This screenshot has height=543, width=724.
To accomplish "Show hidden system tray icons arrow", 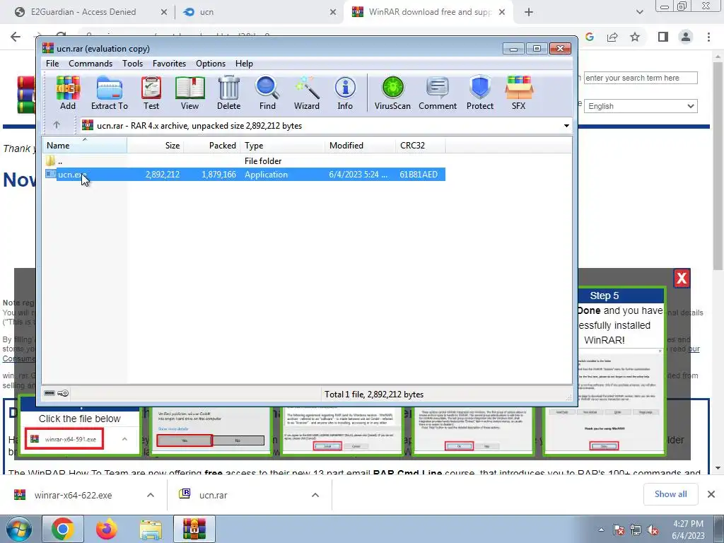I will pos(601,530).
